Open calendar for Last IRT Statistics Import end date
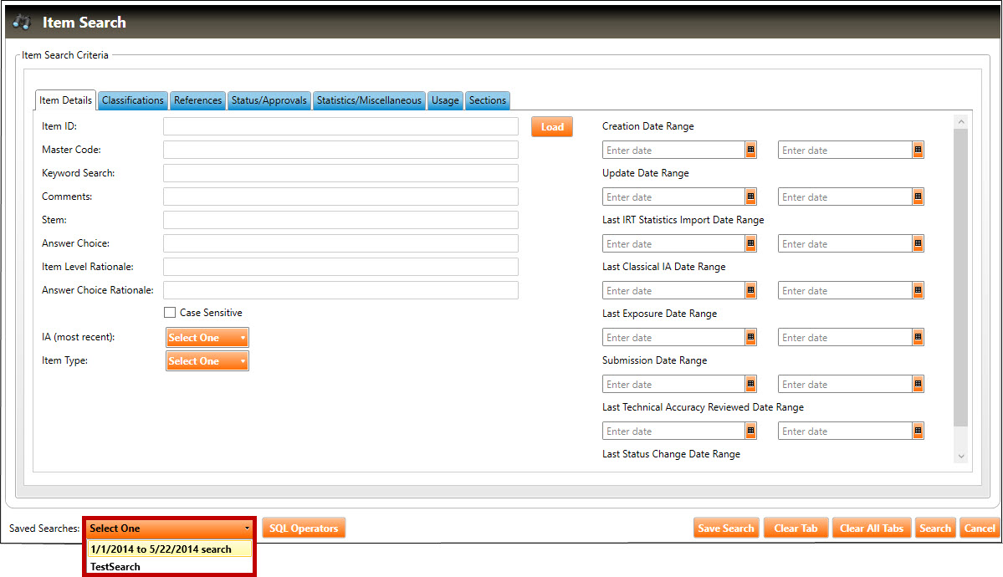Screen dimensions: 1003x577 918,243
